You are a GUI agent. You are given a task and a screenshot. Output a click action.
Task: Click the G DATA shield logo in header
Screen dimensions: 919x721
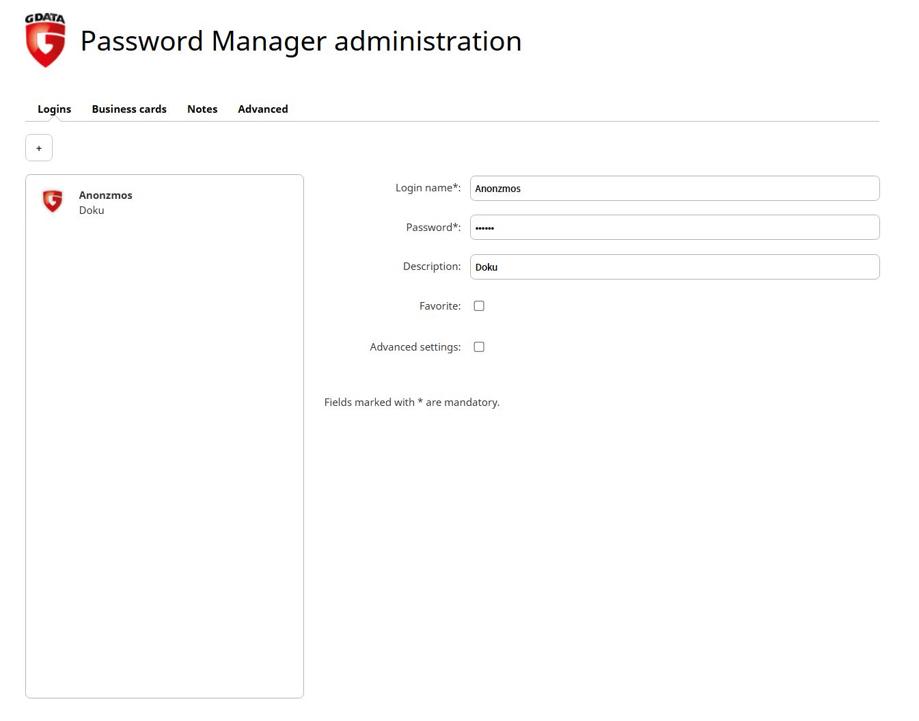[45, 40]
